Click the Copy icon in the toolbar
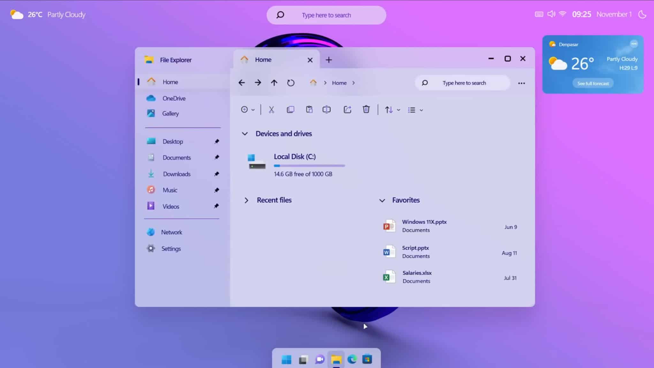The width and height of the screenshot is (654, 368). coord(290,110)
